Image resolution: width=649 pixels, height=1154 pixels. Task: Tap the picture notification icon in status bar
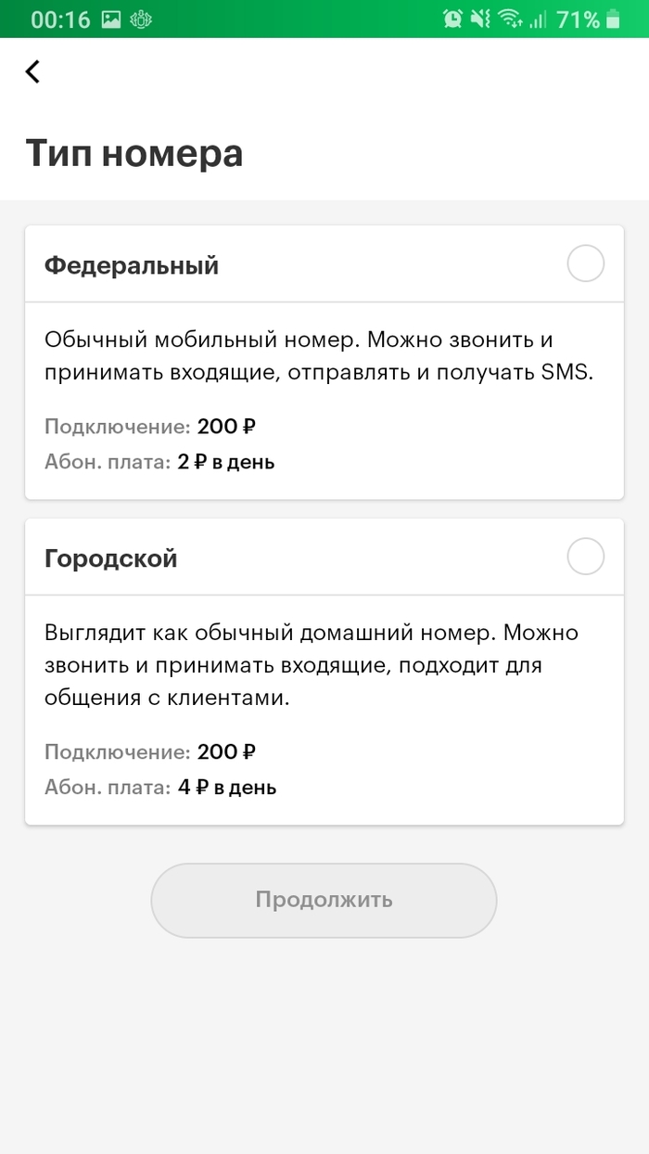click(111, 19)
